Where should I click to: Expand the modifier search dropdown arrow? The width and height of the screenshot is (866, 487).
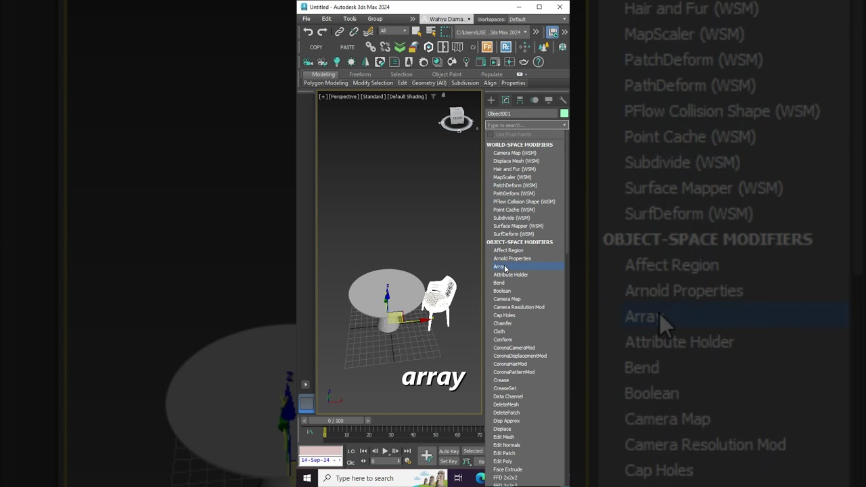[564, 125]
